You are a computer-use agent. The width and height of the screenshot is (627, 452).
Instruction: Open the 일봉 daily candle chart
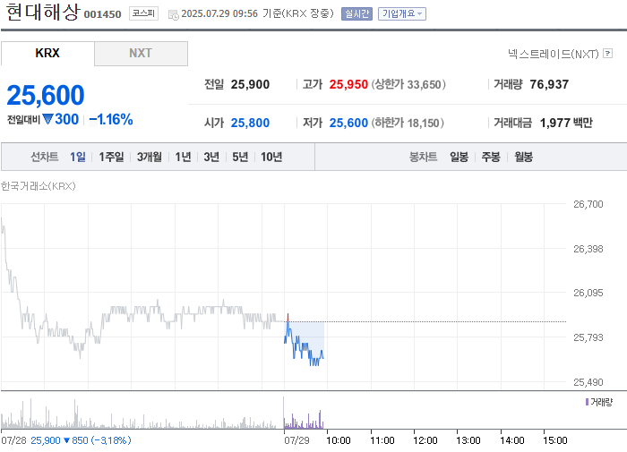[459, 157]
